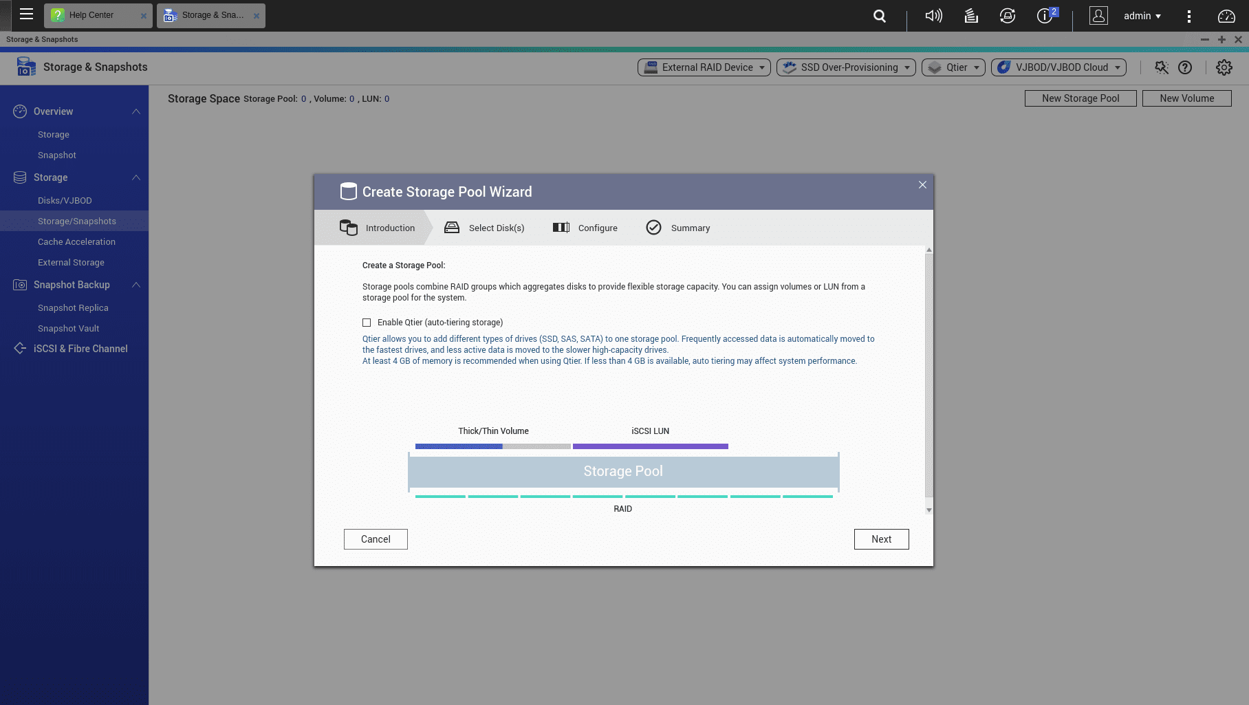Viewport: 1249px width, 705px height.
Task: Switch to Storage & Snapshots taskbar tab
Action: pos(211,15)
